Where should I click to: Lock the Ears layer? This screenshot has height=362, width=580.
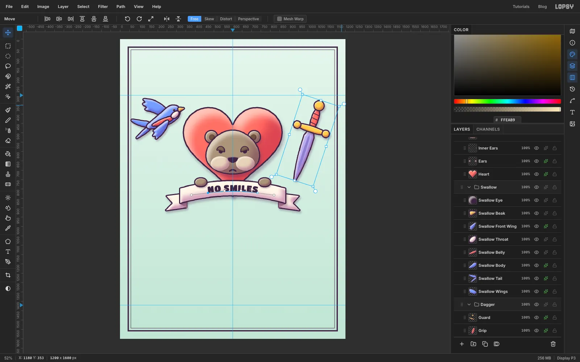click(555, 161)
